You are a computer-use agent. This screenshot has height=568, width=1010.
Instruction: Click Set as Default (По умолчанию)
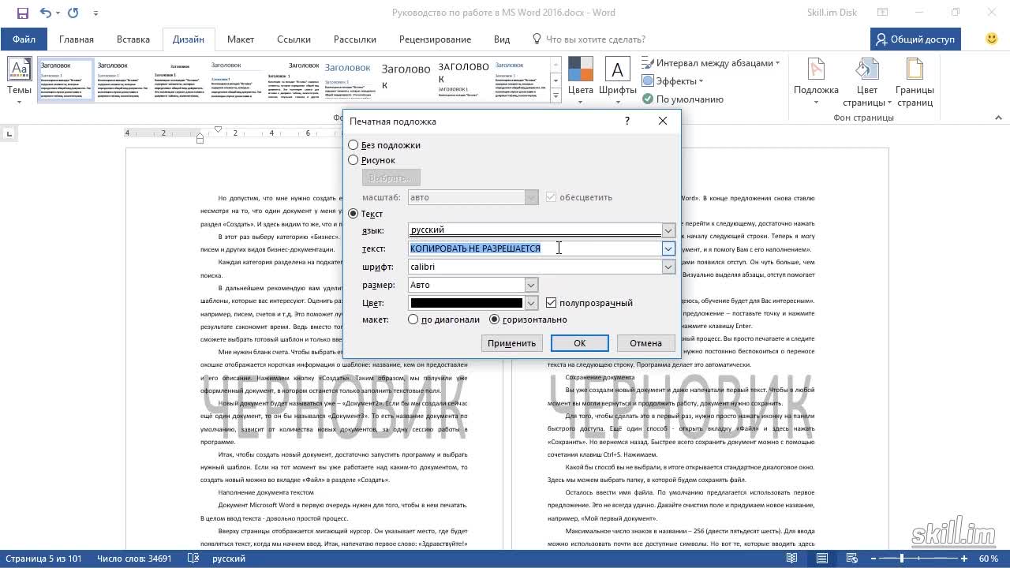(x=683, y=99)
